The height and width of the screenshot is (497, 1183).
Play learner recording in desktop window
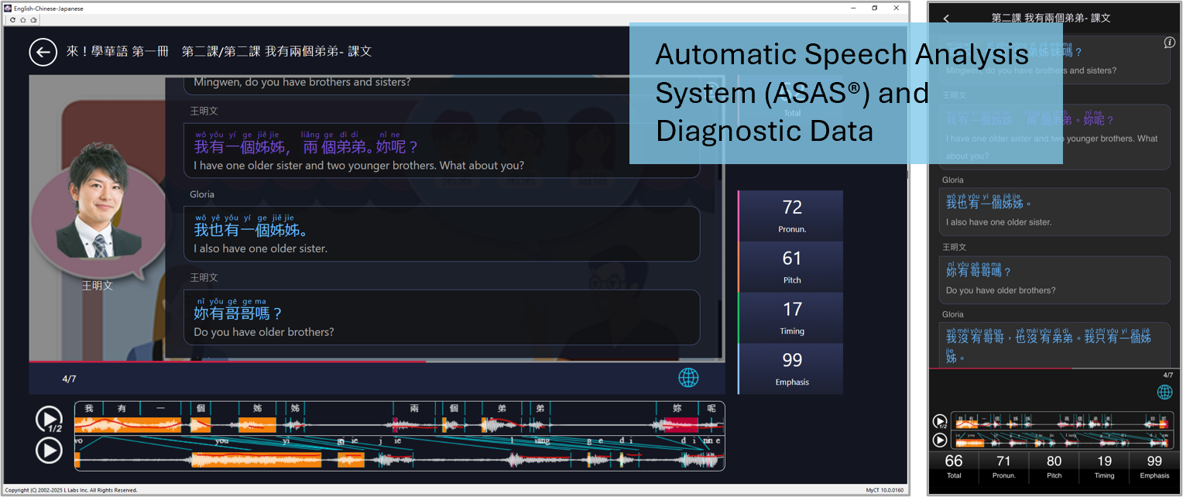coord(49,450)
